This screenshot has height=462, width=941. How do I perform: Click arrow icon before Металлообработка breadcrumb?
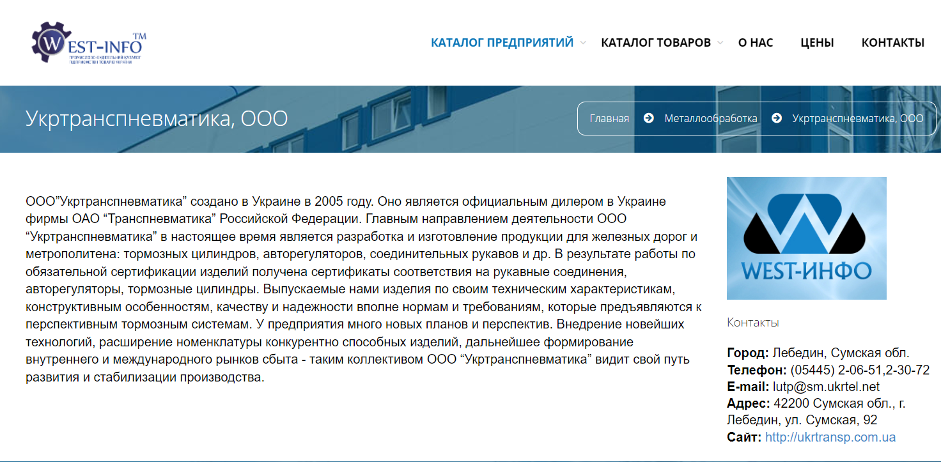click(648, 118)
